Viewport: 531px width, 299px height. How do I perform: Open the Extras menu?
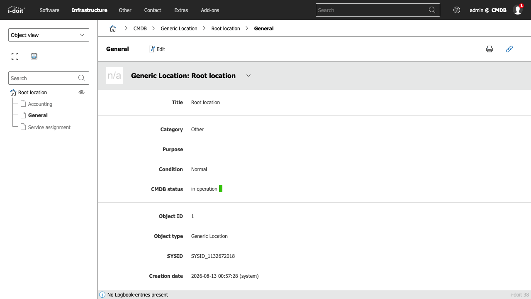tap(181, 10)
